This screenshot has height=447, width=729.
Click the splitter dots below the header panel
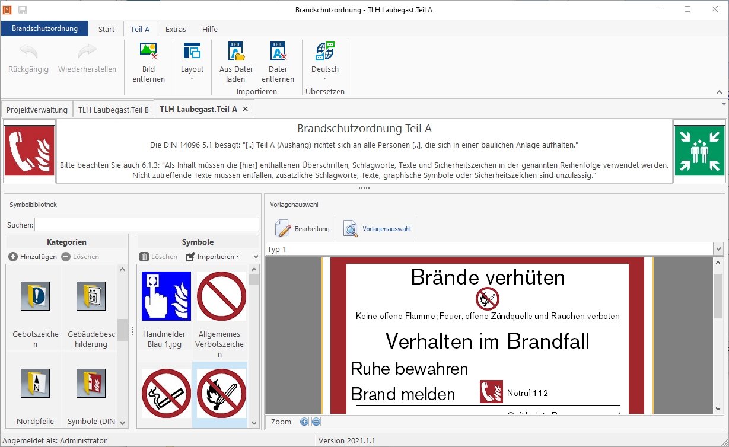(x=364, y=188)
